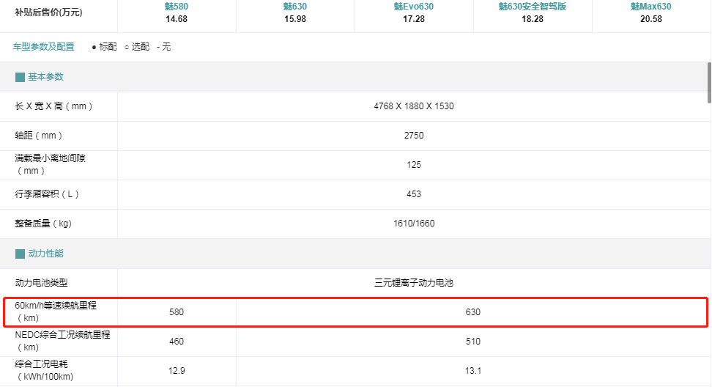Click the consumption value 12.9
712x387 pixels.
tap(177, 371)
